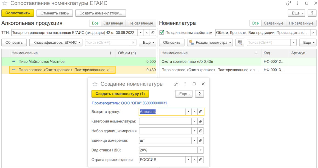The height and width of the screenshot is (168, 318).
Task: Show only Связанные alcohol products
Action: (113, 23)
